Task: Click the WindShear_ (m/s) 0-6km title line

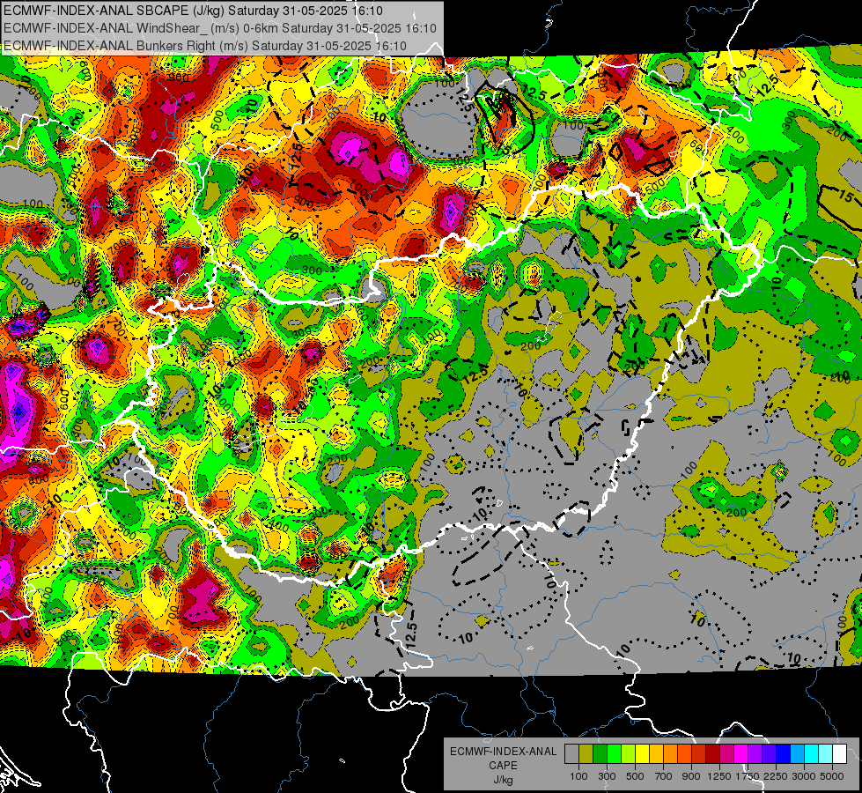Action: click(220, 28)
